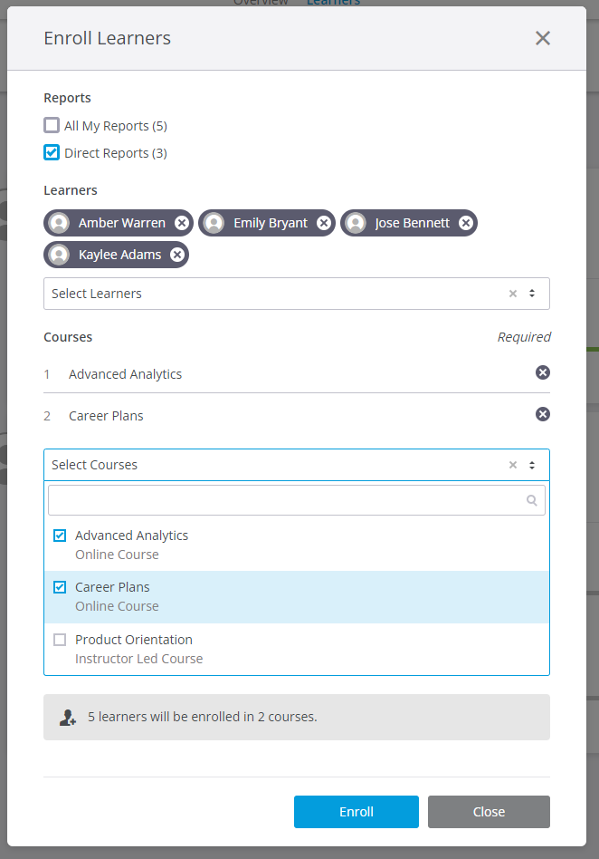
Task: Close the Enroll Learners dialog with X
Action: pyautogui.click(x=543, y=38)
